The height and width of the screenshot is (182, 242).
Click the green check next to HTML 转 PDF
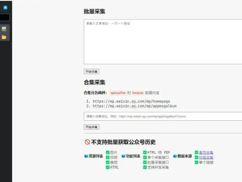coord(145,153)
